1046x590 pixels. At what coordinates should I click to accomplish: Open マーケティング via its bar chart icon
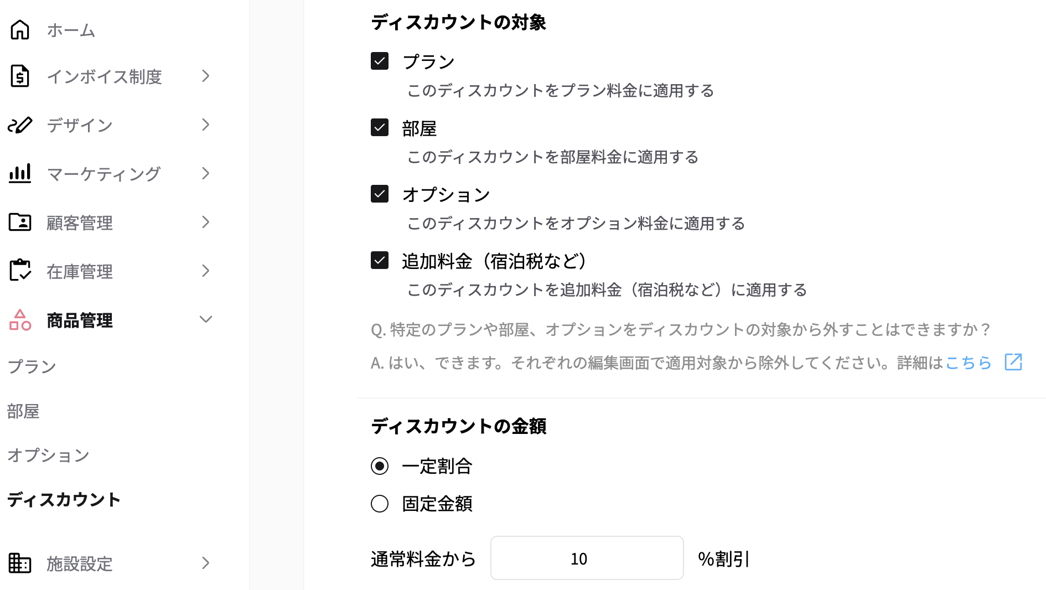[20, 173]
